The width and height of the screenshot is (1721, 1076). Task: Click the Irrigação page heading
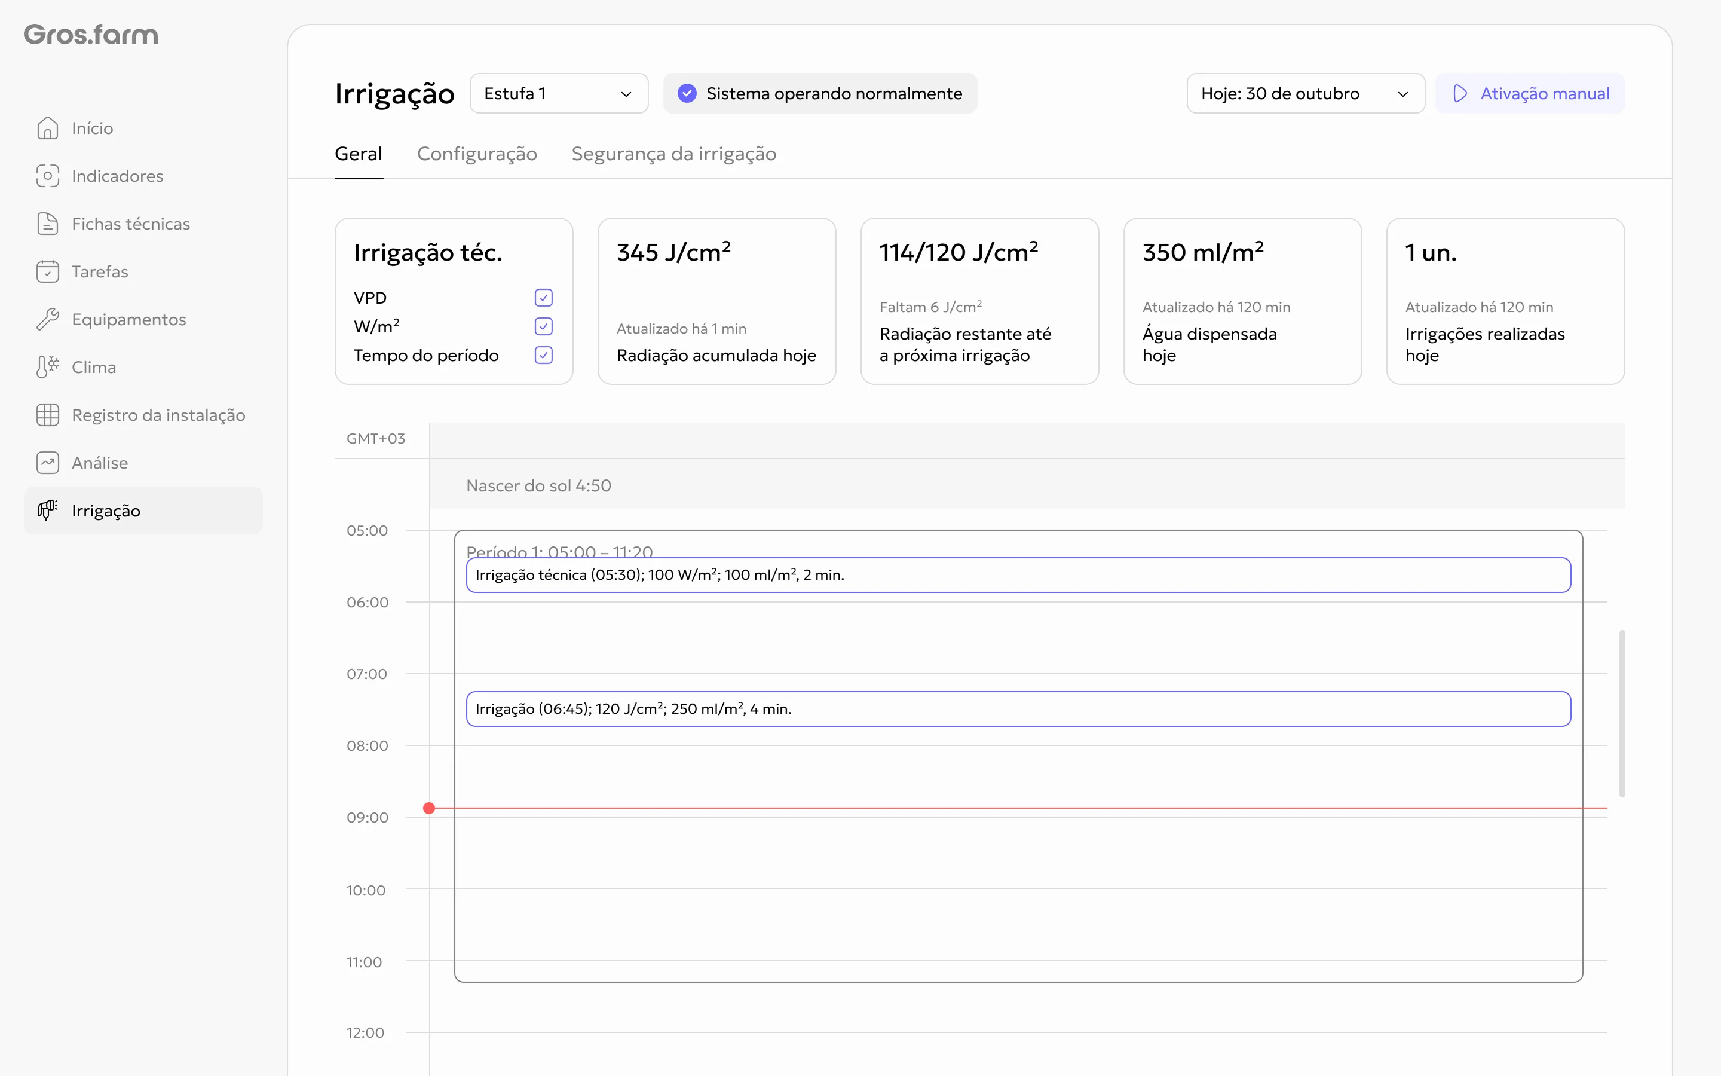pyautogui.click(x=394, y=94)
